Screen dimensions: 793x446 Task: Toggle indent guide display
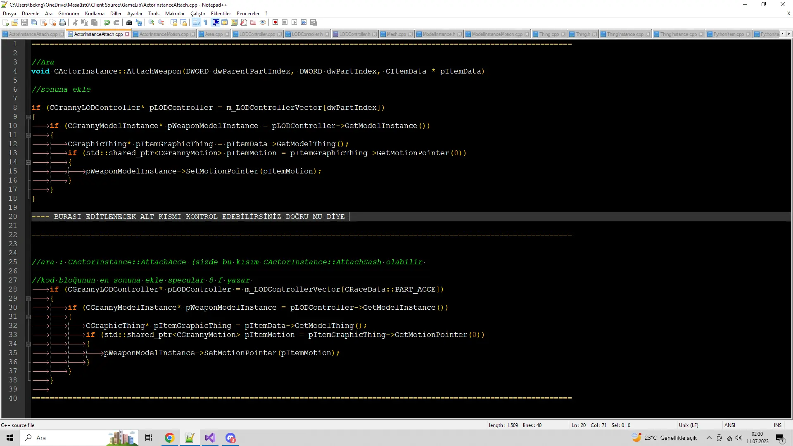(x=215, y=22)
